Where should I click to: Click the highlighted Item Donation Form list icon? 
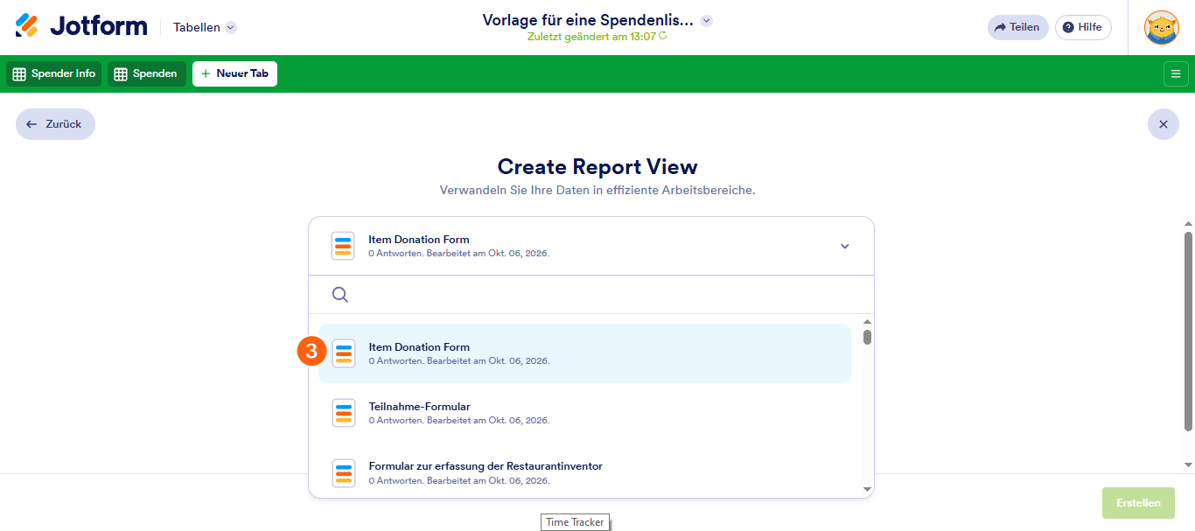tap(344, 353)
